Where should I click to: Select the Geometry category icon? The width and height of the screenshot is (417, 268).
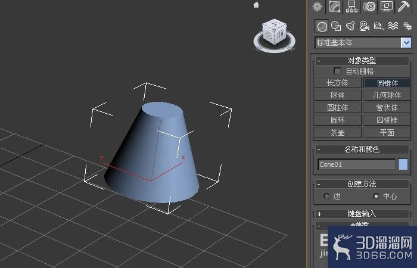tap(322, 26)
